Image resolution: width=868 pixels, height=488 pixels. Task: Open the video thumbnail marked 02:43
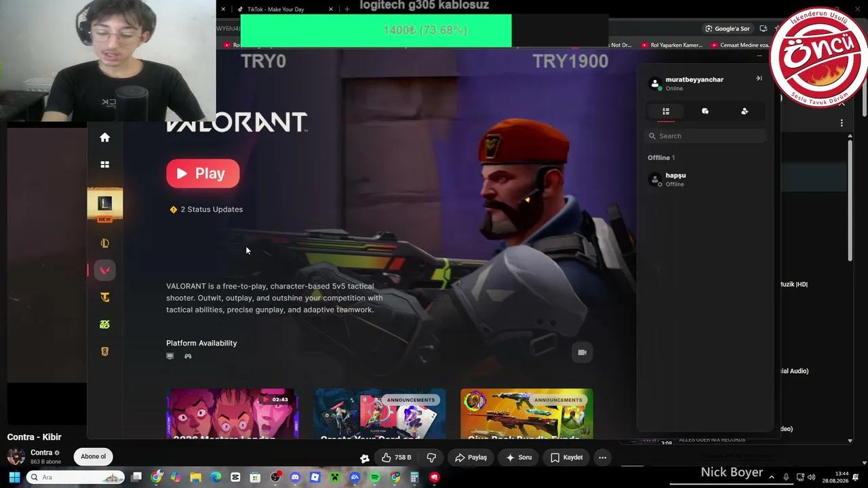(232, 413)
